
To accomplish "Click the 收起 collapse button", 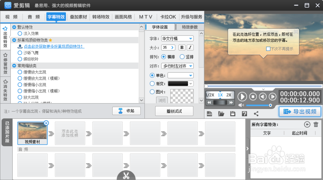I will (x=127, y=111).
